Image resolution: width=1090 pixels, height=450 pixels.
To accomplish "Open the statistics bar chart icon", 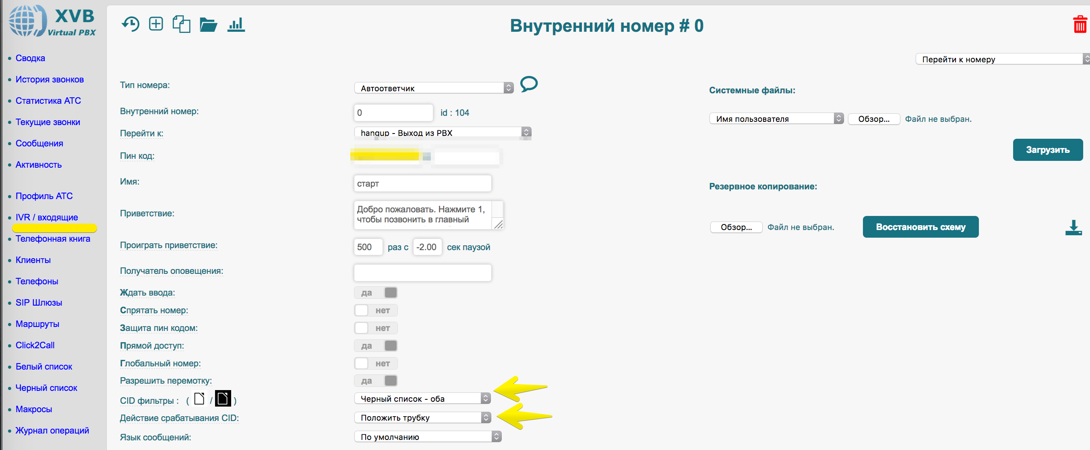I will 236,24.
